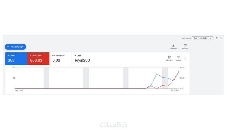Click the Khamsat watermark logo
227x130 pixels.
coord(113,125)
